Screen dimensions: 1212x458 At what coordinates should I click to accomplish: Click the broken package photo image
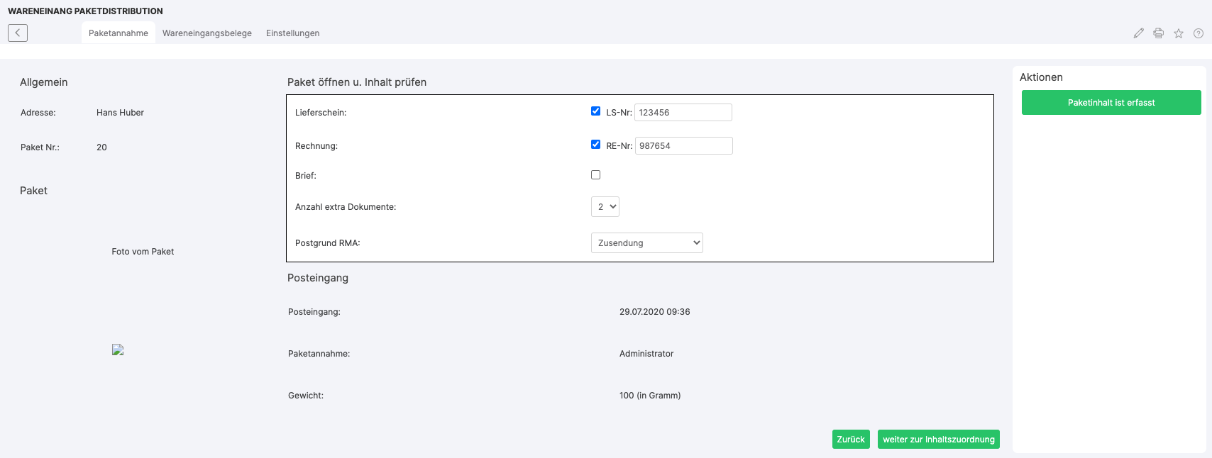118,350
